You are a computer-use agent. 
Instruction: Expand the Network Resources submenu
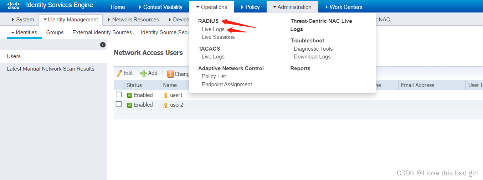133,20
